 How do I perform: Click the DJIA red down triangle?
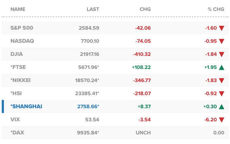coord(221,54)
